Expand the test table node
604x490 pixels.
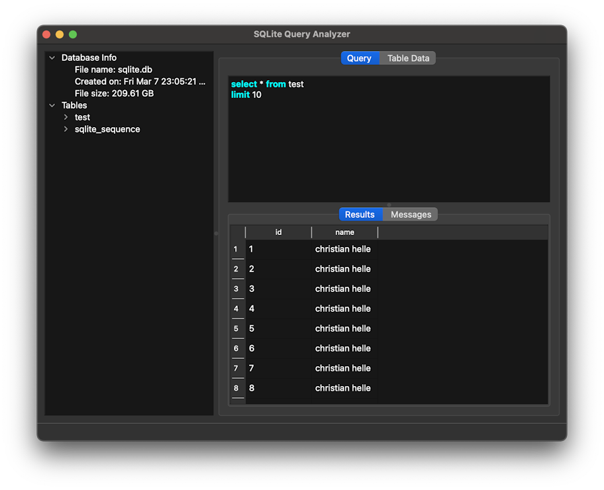(66, 117)
